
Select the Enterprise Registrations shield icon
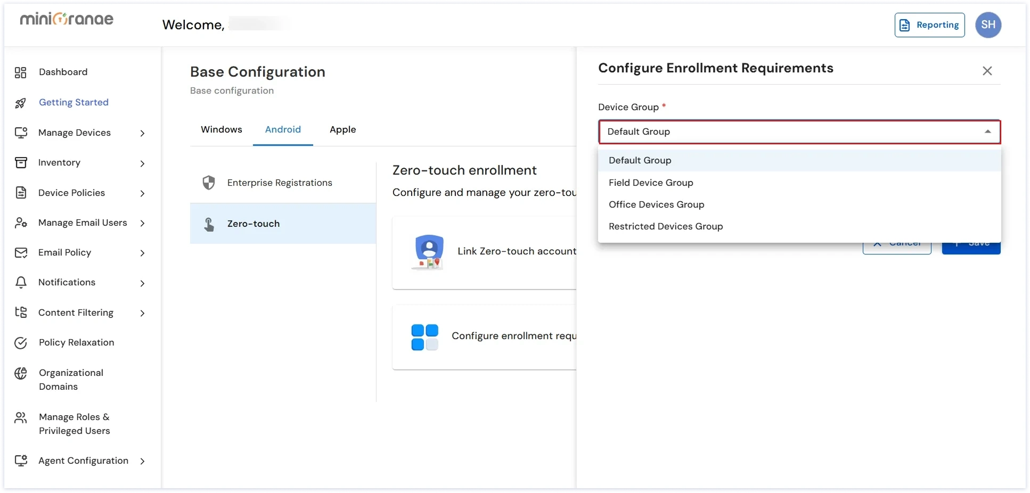point(208,183)
